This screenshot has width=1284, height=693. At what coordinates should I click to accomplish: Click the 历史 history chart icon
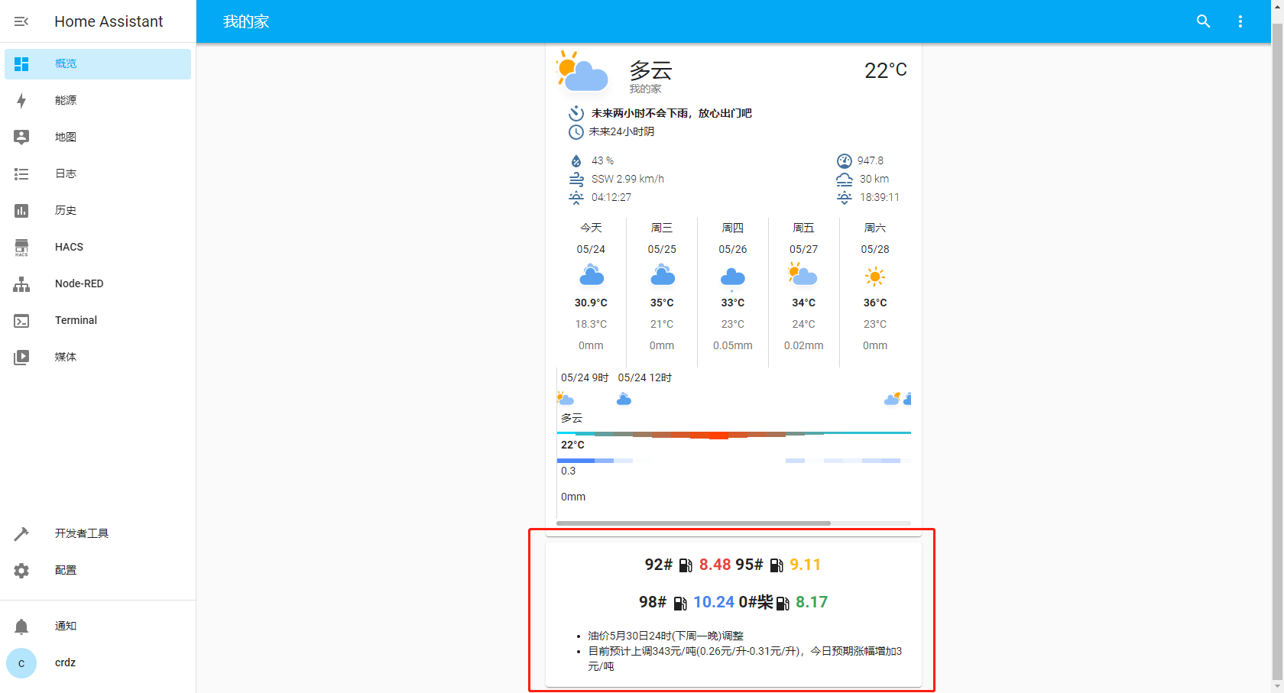pyautogui.click(x=21, y=211)
